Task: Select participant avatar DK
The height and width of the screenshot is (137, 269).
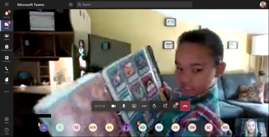Action: [x=175, y=127]
